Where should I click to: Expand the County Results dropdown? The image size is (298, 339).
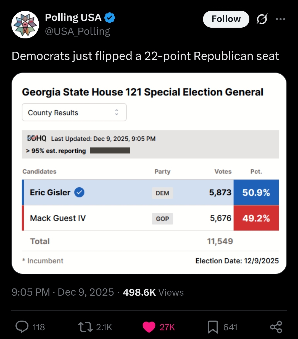tap(74, 112)
